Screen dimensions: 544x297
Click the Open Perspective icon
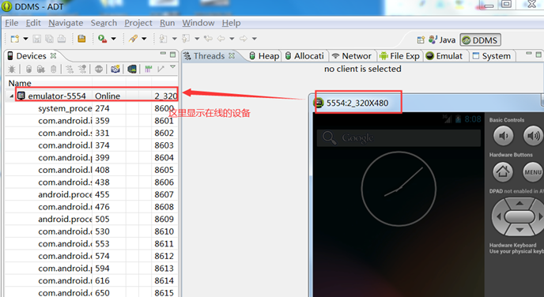[x=421, y=40]
